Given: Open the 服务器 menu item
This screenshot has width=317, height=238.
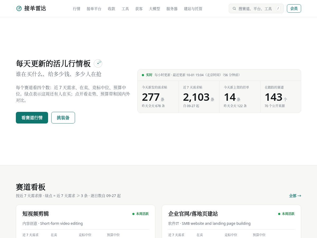Looking at the screenshot, I should tap(172, 9).
